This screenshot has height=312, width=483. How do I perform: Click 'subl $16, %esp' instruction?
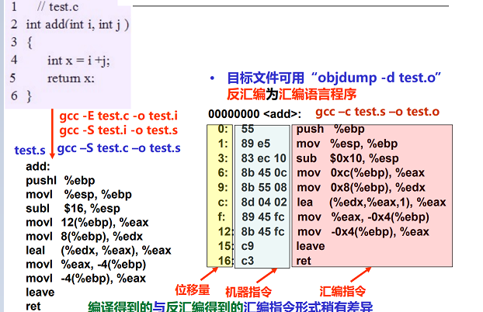73,209
